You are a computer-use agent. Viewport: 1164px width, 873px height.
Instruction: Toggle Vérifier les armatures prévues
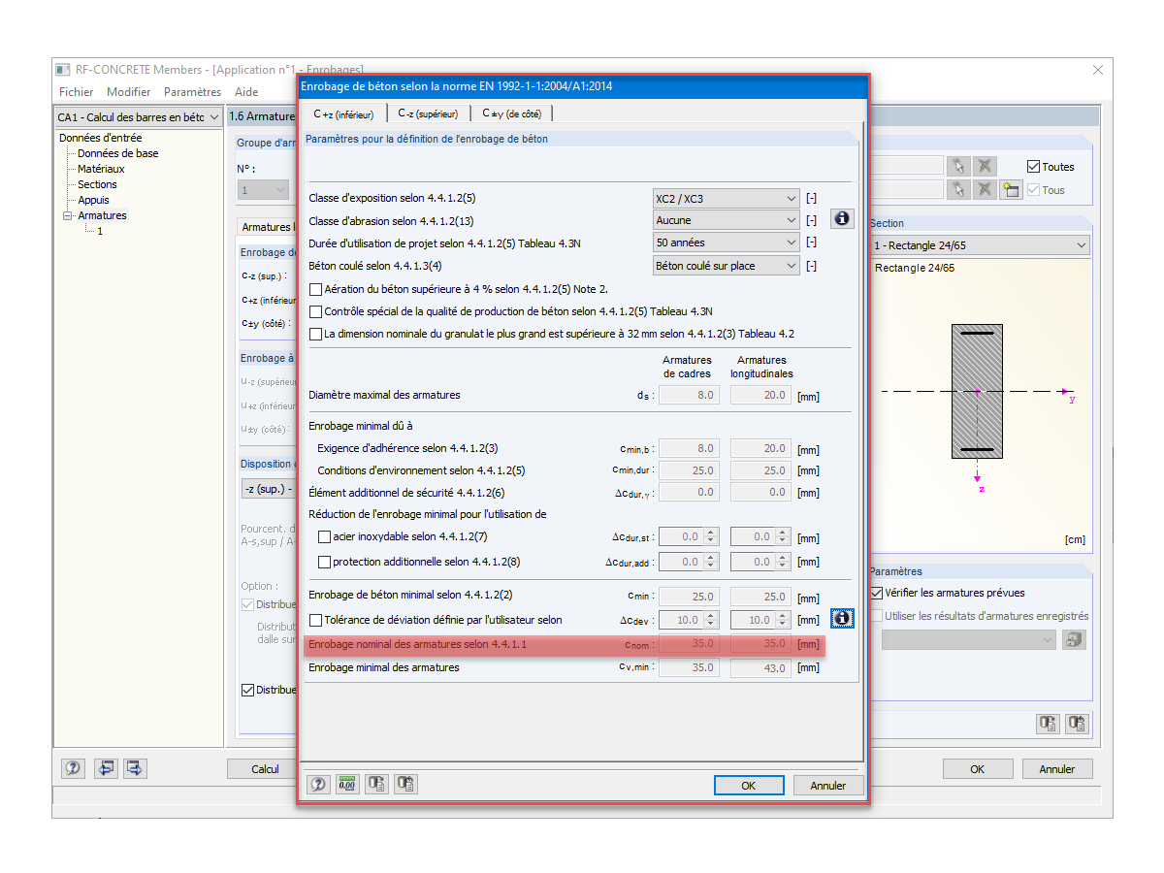877,593
